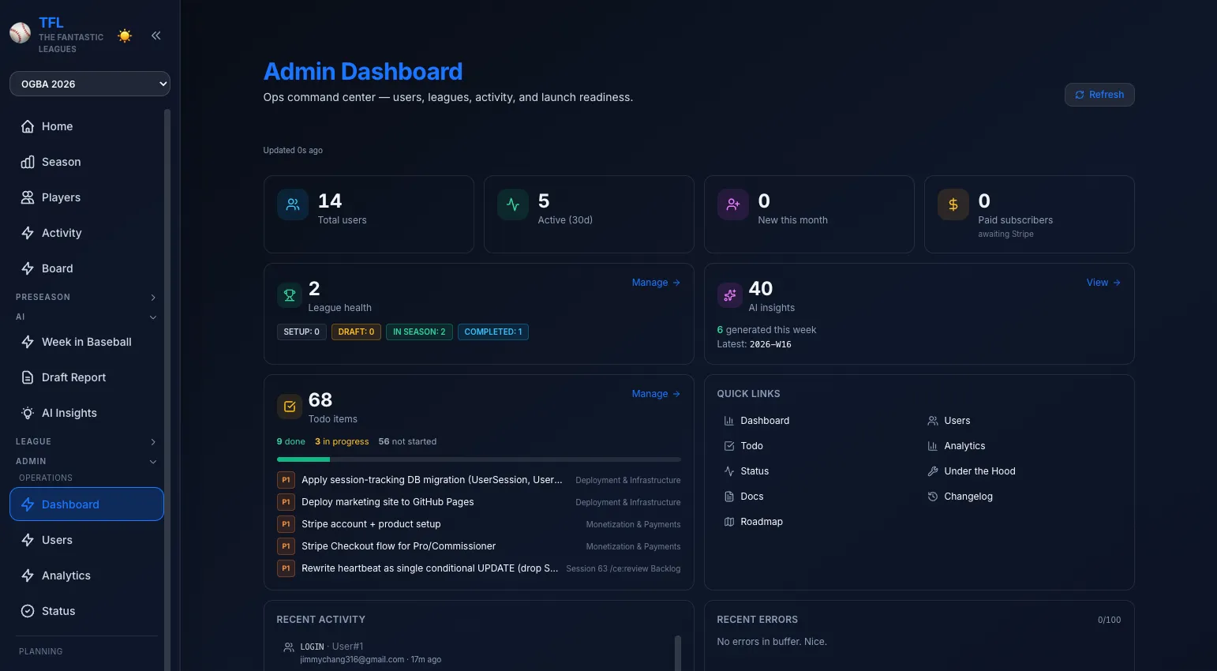Screen dimensions: 1217x671
Task: Click the Todo items progress bar
Action: pos(478,459)
